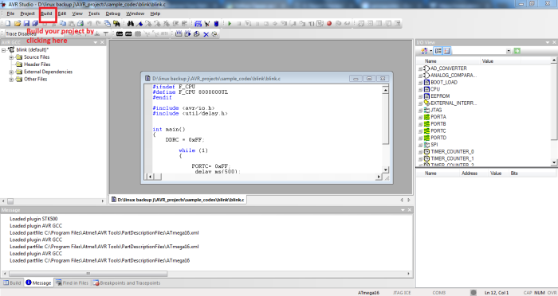Screen dimensions: 558x296
Task: Collapse the blink (default) project node
Action: coord(3,50)
